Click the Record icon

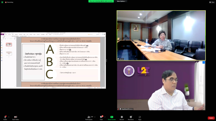point(122,117)
